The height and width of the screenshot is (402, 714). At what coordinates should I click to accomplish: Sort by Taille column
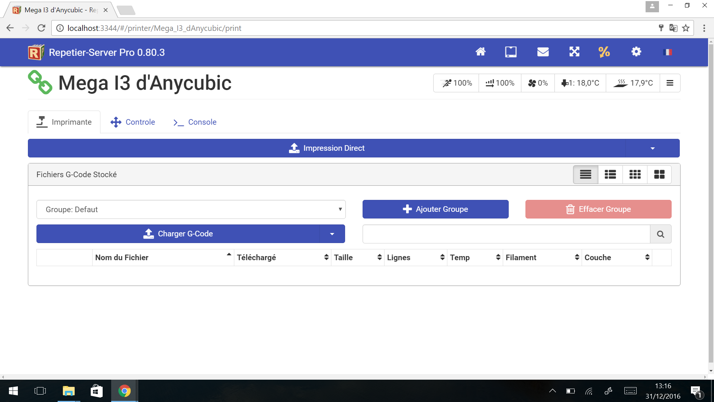point(358,258)
